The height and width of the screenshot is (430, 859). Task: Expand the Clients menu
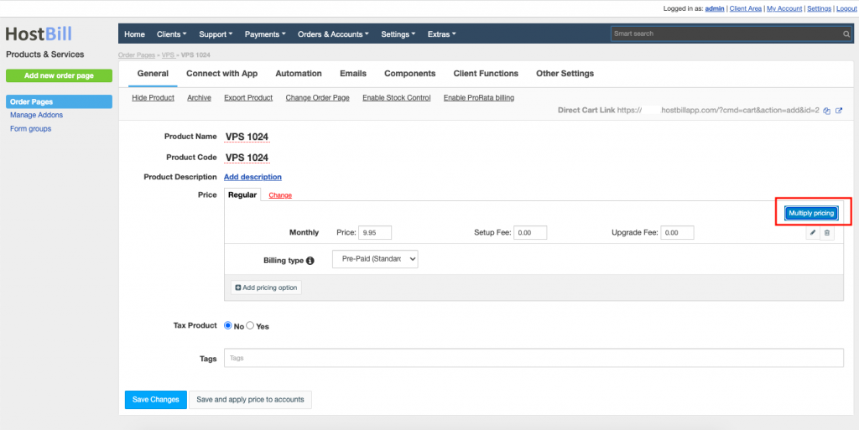pos(171,34)
